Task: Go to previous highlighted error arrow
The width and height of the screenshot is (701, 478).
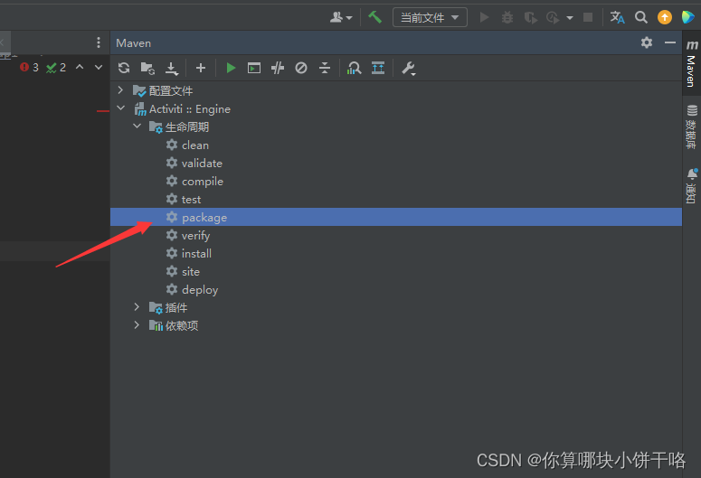Action: tap(80, 67)
